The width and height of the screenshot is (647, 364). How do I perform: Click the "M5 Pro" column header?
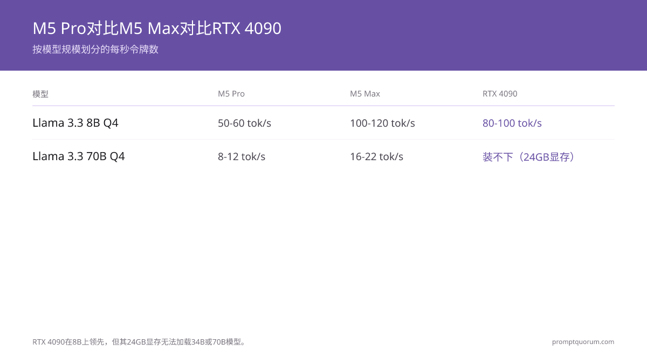tap(231, 94)
